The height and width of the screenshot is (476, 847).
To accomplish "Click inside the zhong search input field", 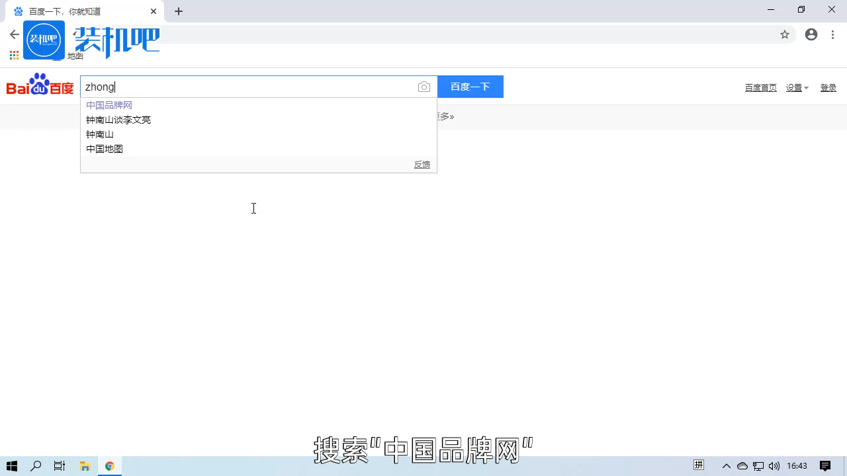I will coord(199,87).
